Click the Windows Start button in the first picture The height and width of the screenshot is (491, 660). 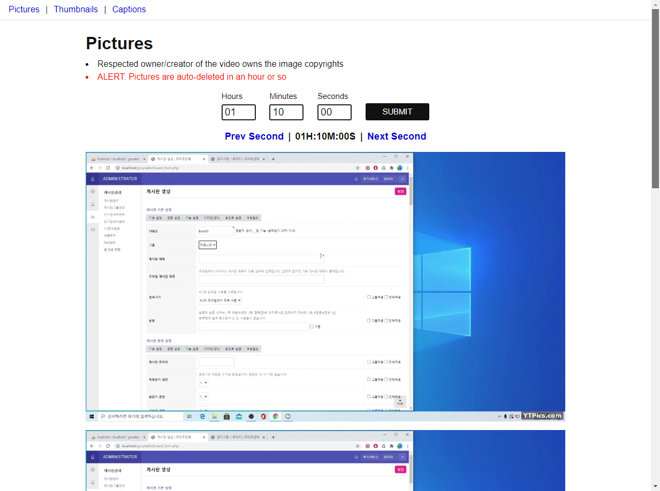click(x=92, y=416)
